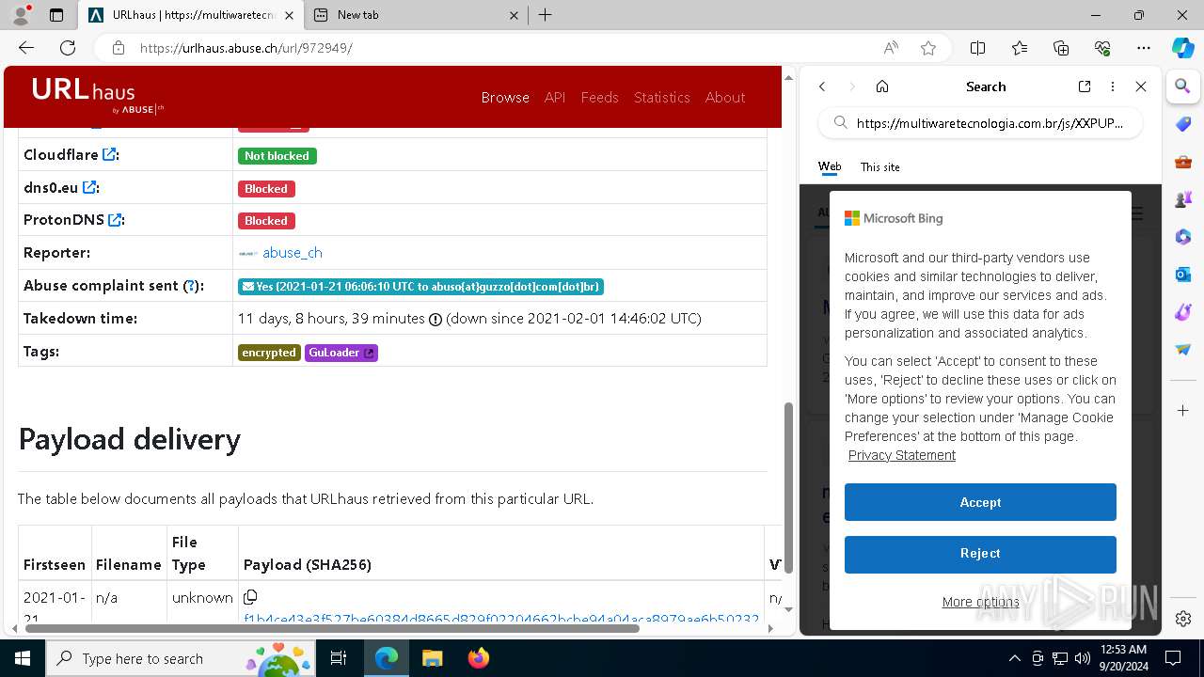
Task: Open Browser essentials heart icon
Action: tap(1102, 48)
